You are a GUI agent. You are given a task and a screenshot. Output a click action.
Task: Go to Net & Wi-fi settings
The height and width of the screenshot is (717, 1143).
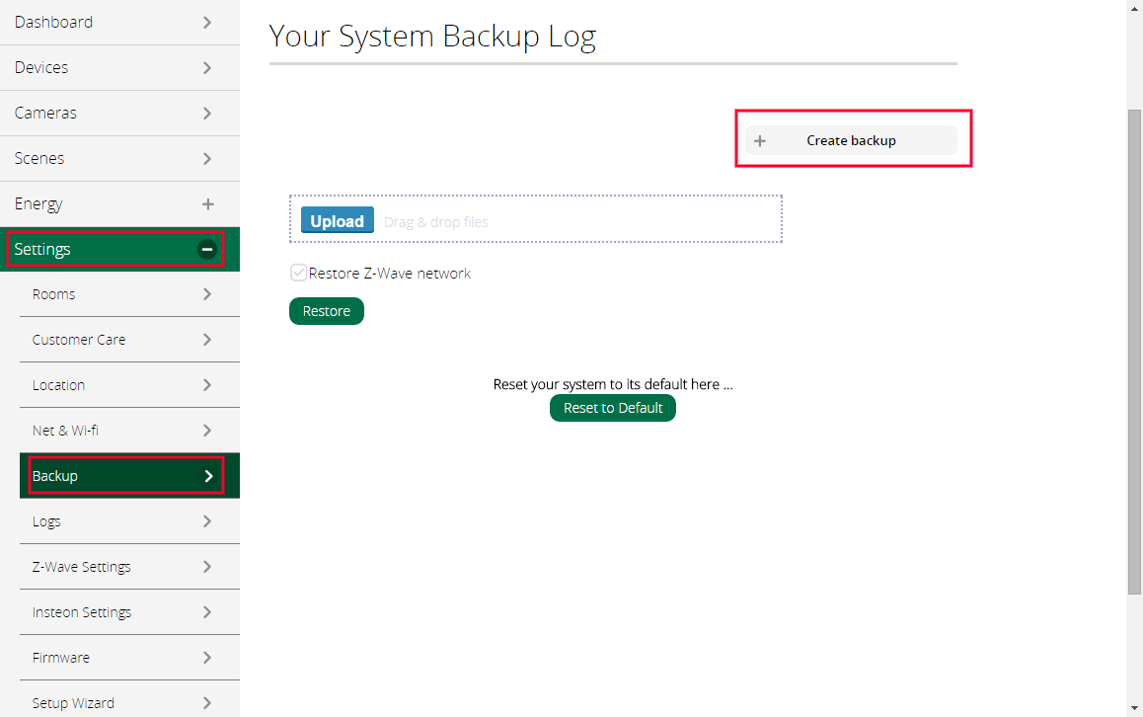click(65, 431)
